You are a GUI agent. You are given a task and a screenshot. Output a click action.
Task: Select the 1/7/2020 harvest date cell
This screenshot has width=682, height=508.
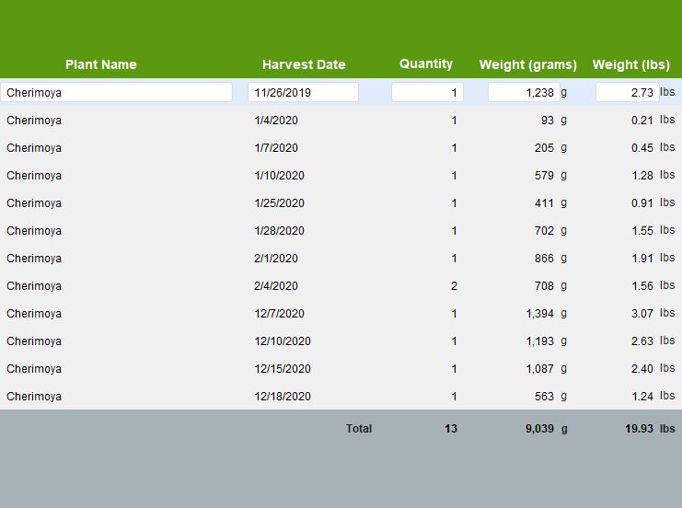point(276,148)
